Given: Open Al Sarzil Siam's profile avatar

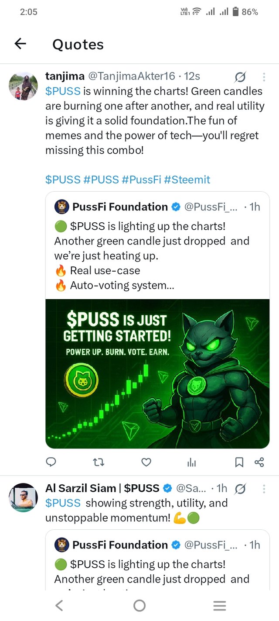Looking at the screenshot, I should point(24,497).
